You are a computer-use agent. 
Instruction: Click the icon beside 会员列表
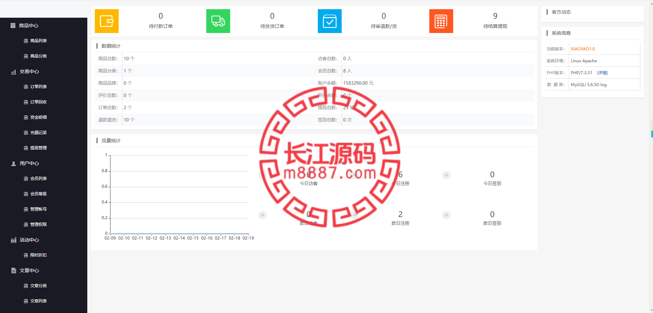click(x=26, y=179)
